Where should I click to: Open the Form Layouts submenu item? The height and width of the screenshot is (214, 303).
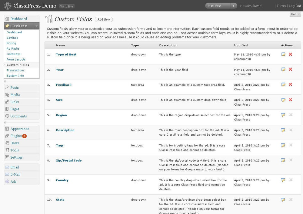(16, 59)
